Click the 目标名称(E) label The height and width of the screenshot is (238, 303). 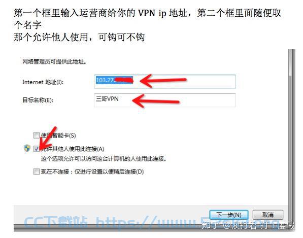38,100
